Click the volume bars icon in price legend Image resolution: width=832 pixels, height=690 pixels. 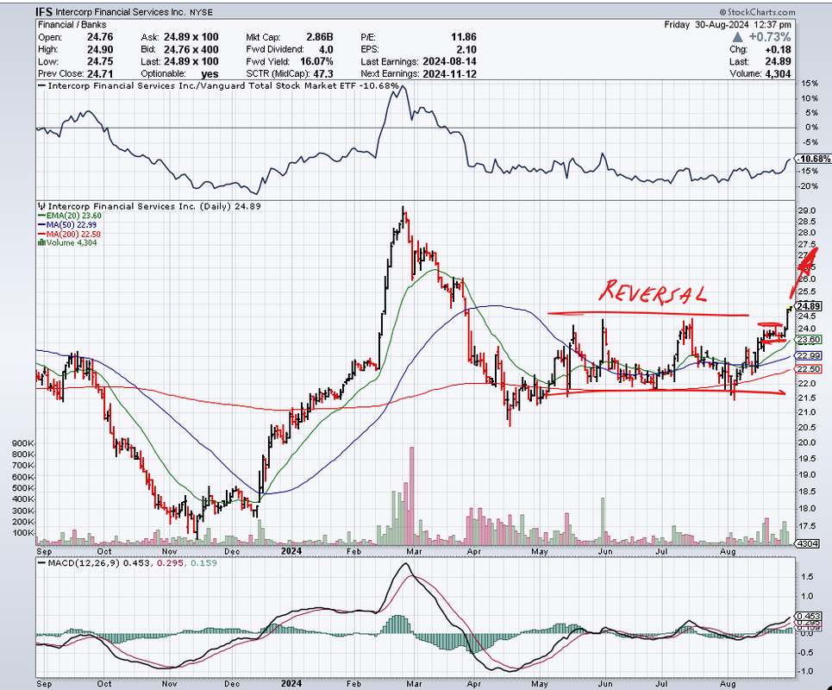pos(41,242)
